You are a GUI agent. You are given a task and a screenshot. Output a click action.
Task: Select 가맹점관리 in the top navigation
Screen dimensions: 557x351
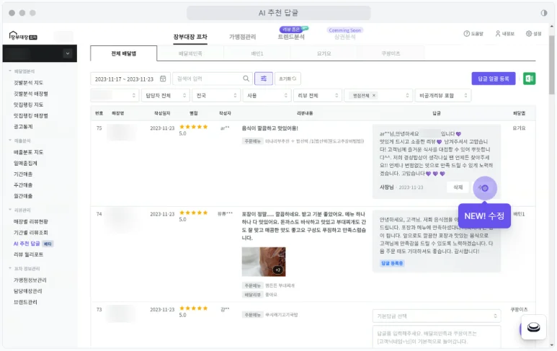pyautogui.click(x=242, y=37)
